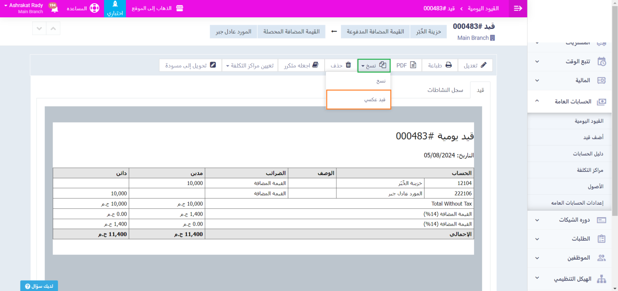Open the تعيين مراكز التكلفة dropdown
This screenshot has width=618, height=291.
click(249, 65)
